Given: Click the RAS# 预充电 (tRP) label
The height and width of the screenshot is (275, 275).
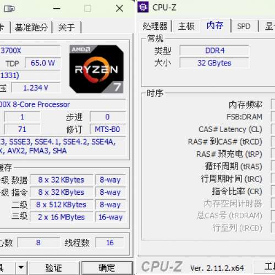Looking at the screenshot, I should pos(229,154).
